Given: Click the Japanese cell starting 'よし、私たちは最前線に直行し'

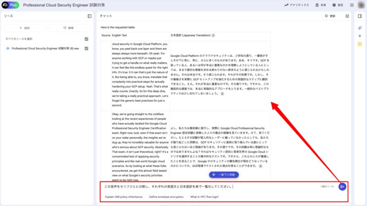Looking at the screenshot, I should click(220, 147).
